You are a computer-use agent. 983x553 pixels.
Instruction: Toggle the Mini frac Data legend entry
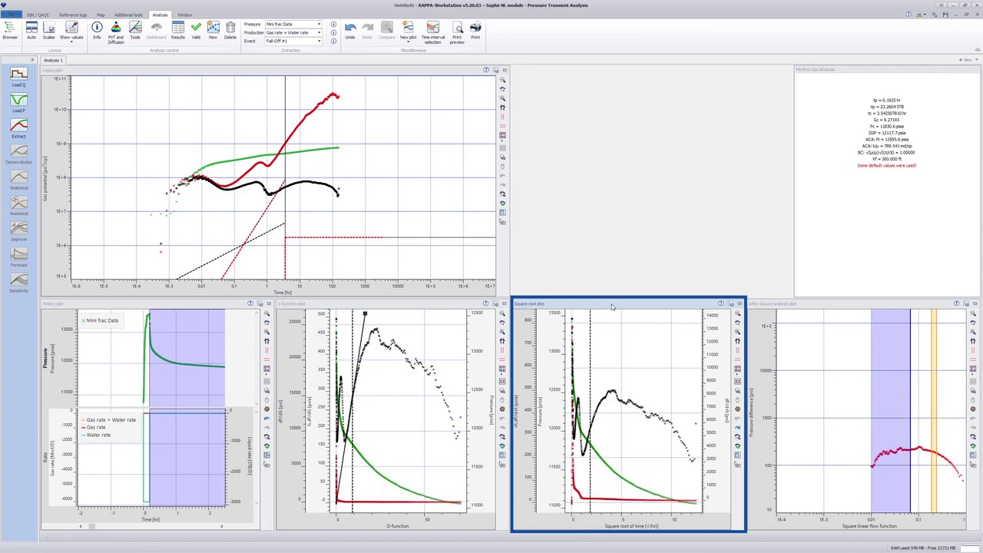pos(101,320)
